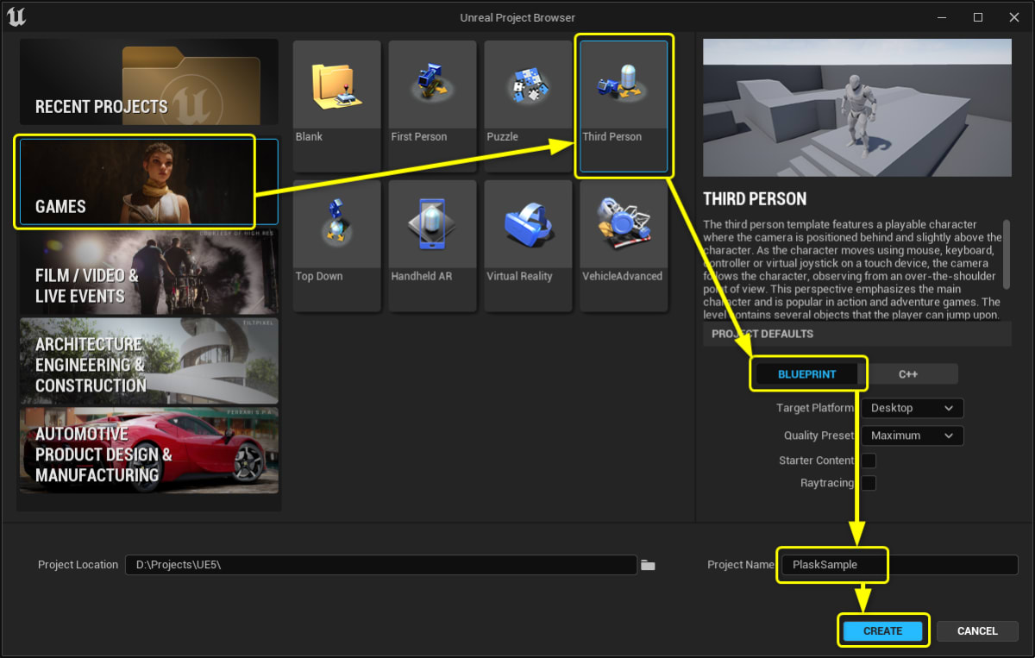Open Architecture Engineering & Construction category
This screenshot has height=658, width=1035.
click(x=149, y=361)
